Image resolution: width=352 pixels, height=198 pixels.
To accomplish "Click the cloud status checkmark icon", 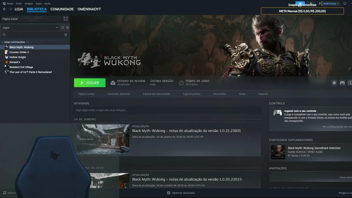I will coord(113,83).
